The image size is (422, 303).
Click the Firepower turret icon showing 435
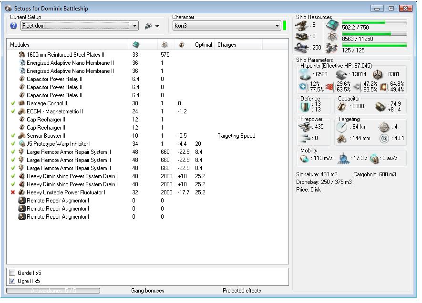(x=305, y=127)
